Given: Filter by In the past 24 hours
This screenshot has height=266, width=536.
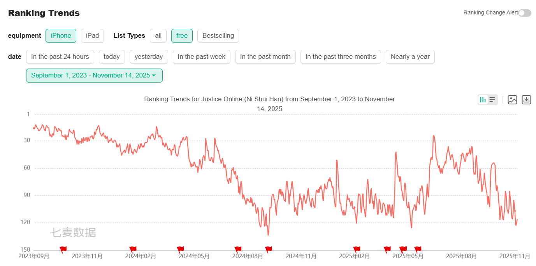Looking at the screenshot, I should [x=60, y=57].
